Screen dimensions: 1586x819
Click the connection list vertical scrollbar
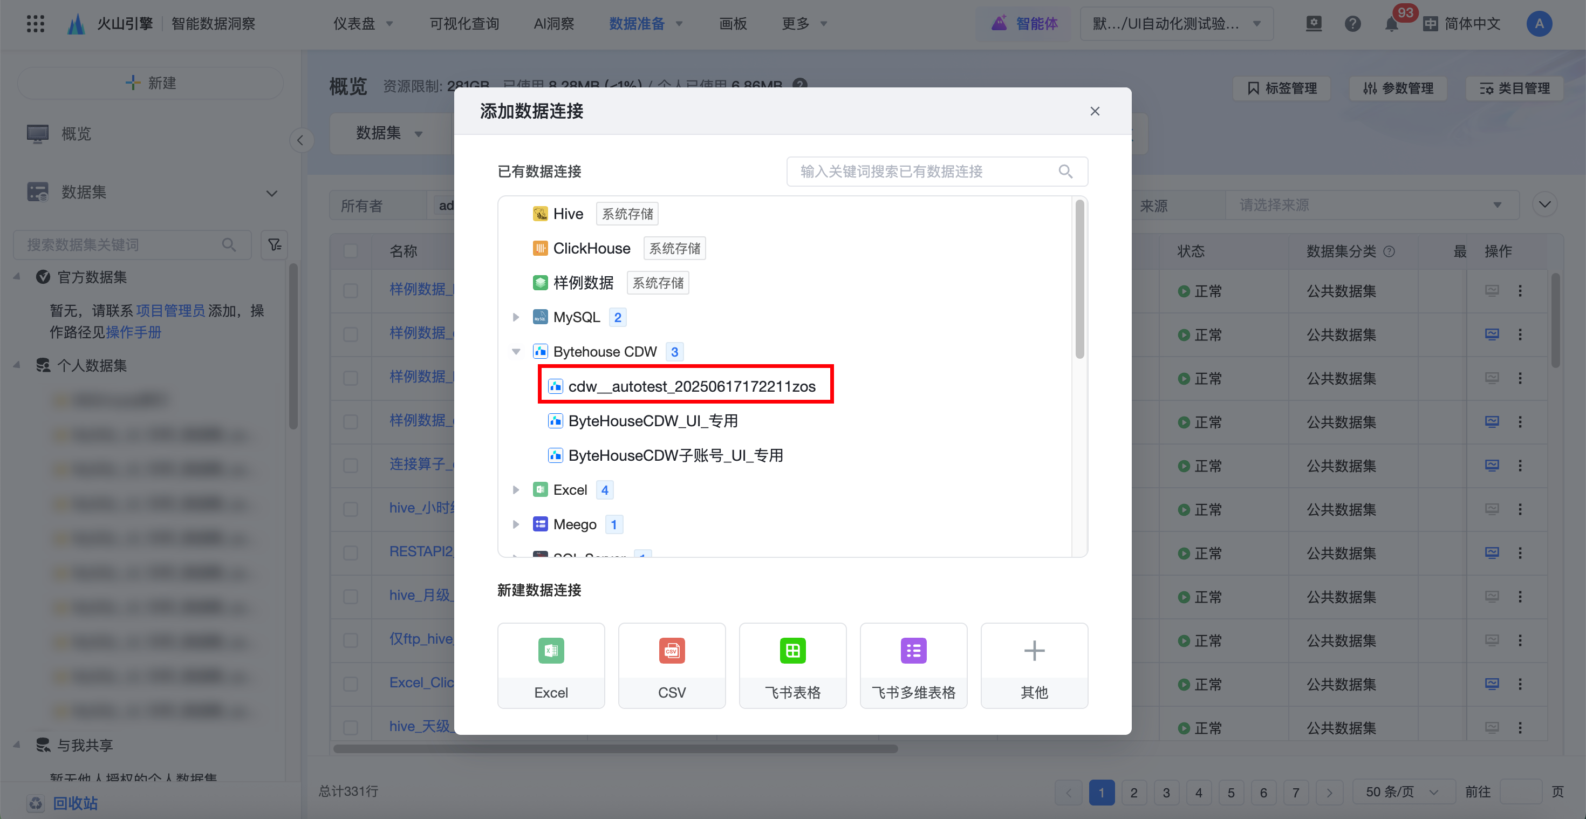point(1079,279)
